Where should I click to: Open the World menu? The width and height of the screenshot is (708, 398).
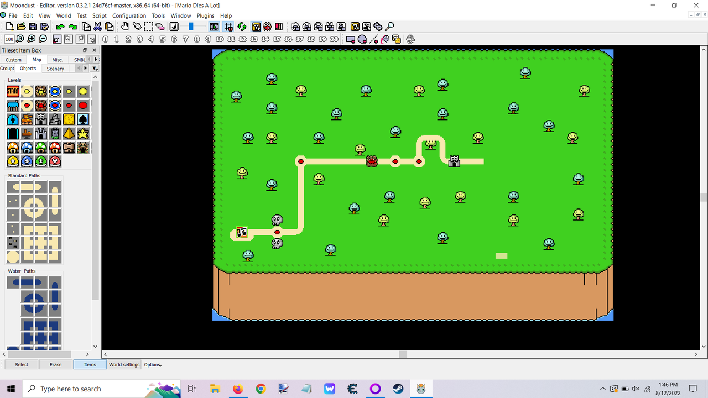tap(64, 15)
